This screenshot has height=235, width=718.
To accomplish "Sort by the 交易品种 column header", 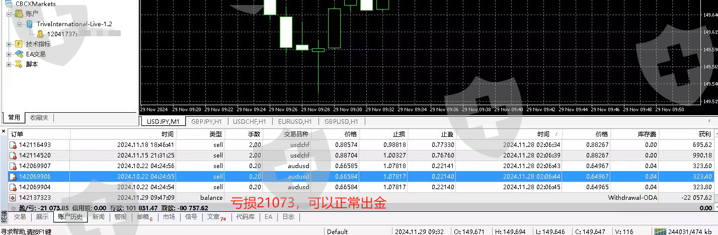I will (x=287, y=134).
